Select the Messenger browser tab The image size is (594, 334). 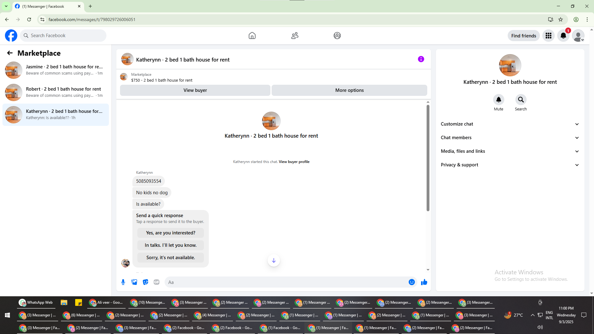coord(48,6)
